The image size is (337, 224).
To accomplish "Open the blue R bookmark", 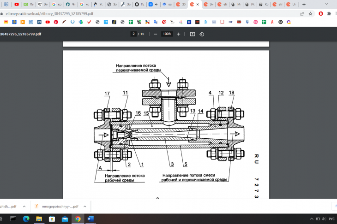I will [206, 22].
